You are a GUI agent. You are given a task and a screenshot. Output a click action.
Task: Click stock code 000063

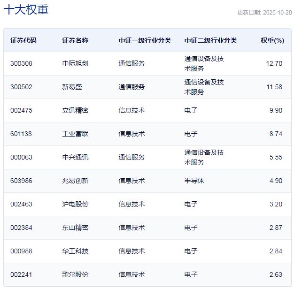click(x=21, y=157)
